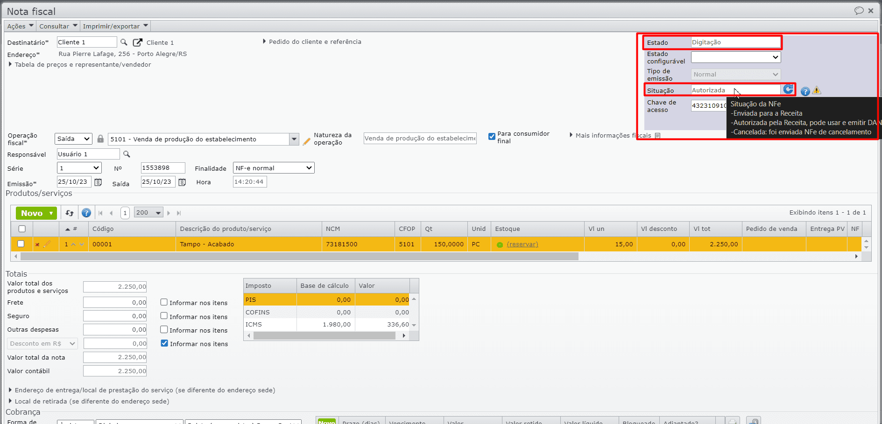Enable Informar nos itens for Frete

tap(164, 302)
